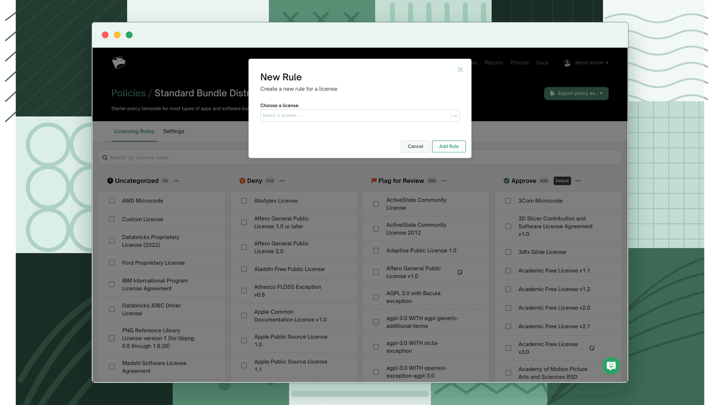
Task: Click the Flag for Review flag icon
Action: 373,181
